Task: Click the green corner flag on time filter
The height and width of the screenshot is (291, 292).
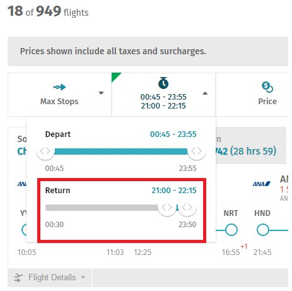Action: click(115, 76)
